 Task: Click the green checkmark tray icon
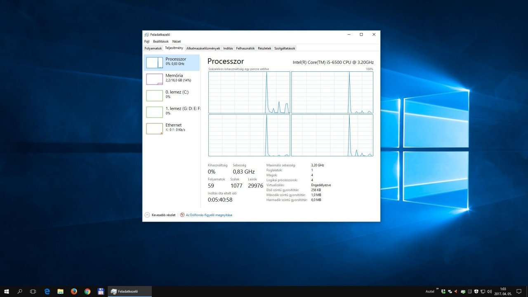click(x=463, y=291)
